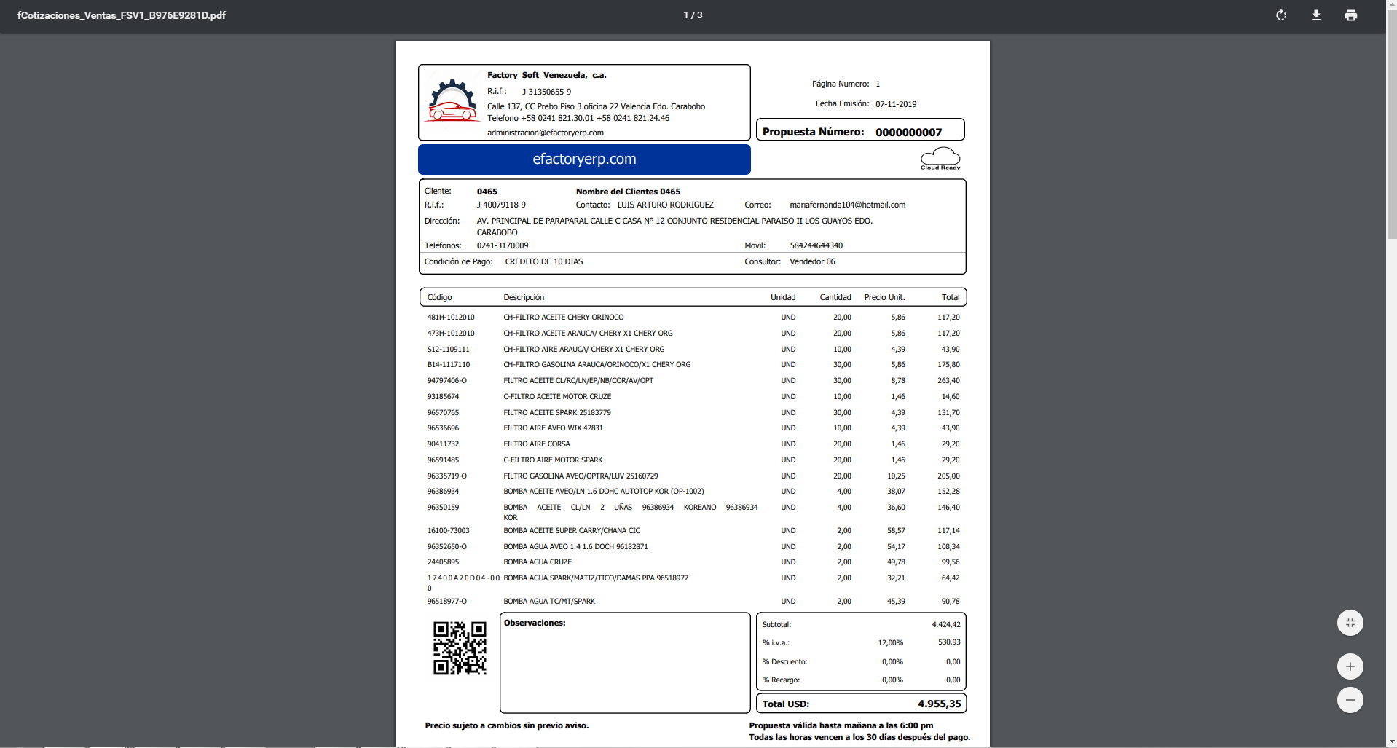Click i.v.a. percentage 12,00%
The height and width of the screenshot is (748, 1397).
[x=891, y=643]
